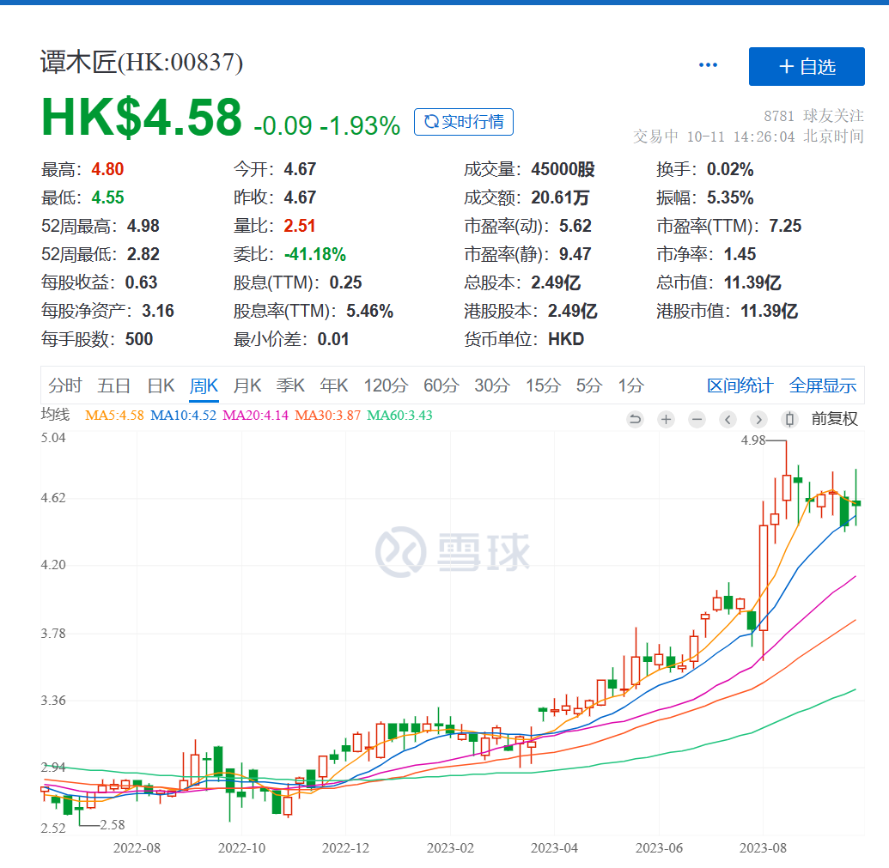Click the 52周最高 value 4.98

pyautogui.click(x=143, y=226)
